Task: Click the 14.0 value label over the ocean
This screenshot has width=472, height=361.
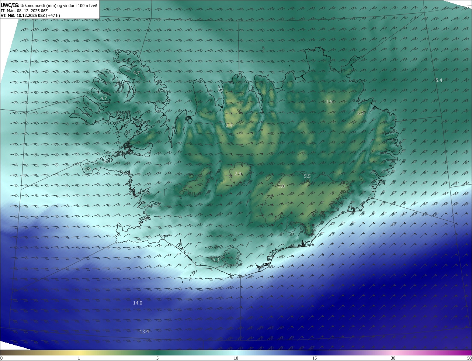Action: (x=138, y=303)
